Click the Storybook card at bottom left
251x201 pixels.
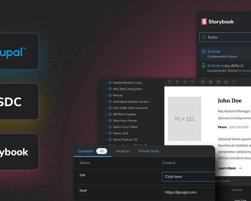pyautogui.click(x=19, y=152)
